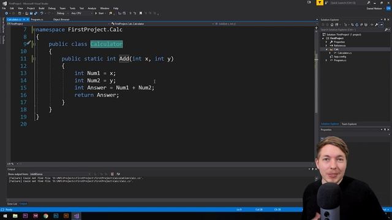392x220 pixels.
Task: Click the bookmark toolbar icon
Action: coord(141,13)
